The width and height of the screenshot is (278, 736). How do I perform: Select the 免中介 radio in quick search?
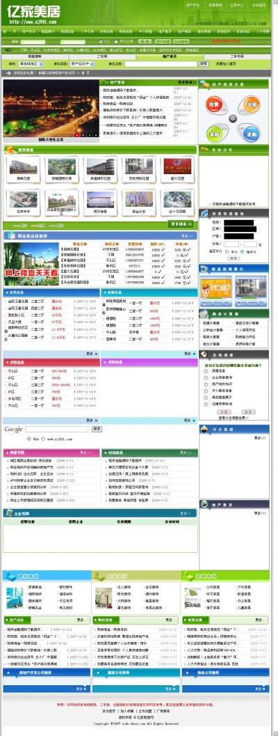[243, 251]
